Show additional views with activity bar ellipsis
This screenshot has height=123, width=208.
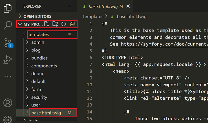(x=8, y=77)
